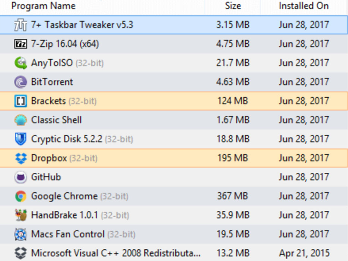The height and width of the screenshot is (261, 348).
Task: Select GitHub program name
Action: coord(46,177)
